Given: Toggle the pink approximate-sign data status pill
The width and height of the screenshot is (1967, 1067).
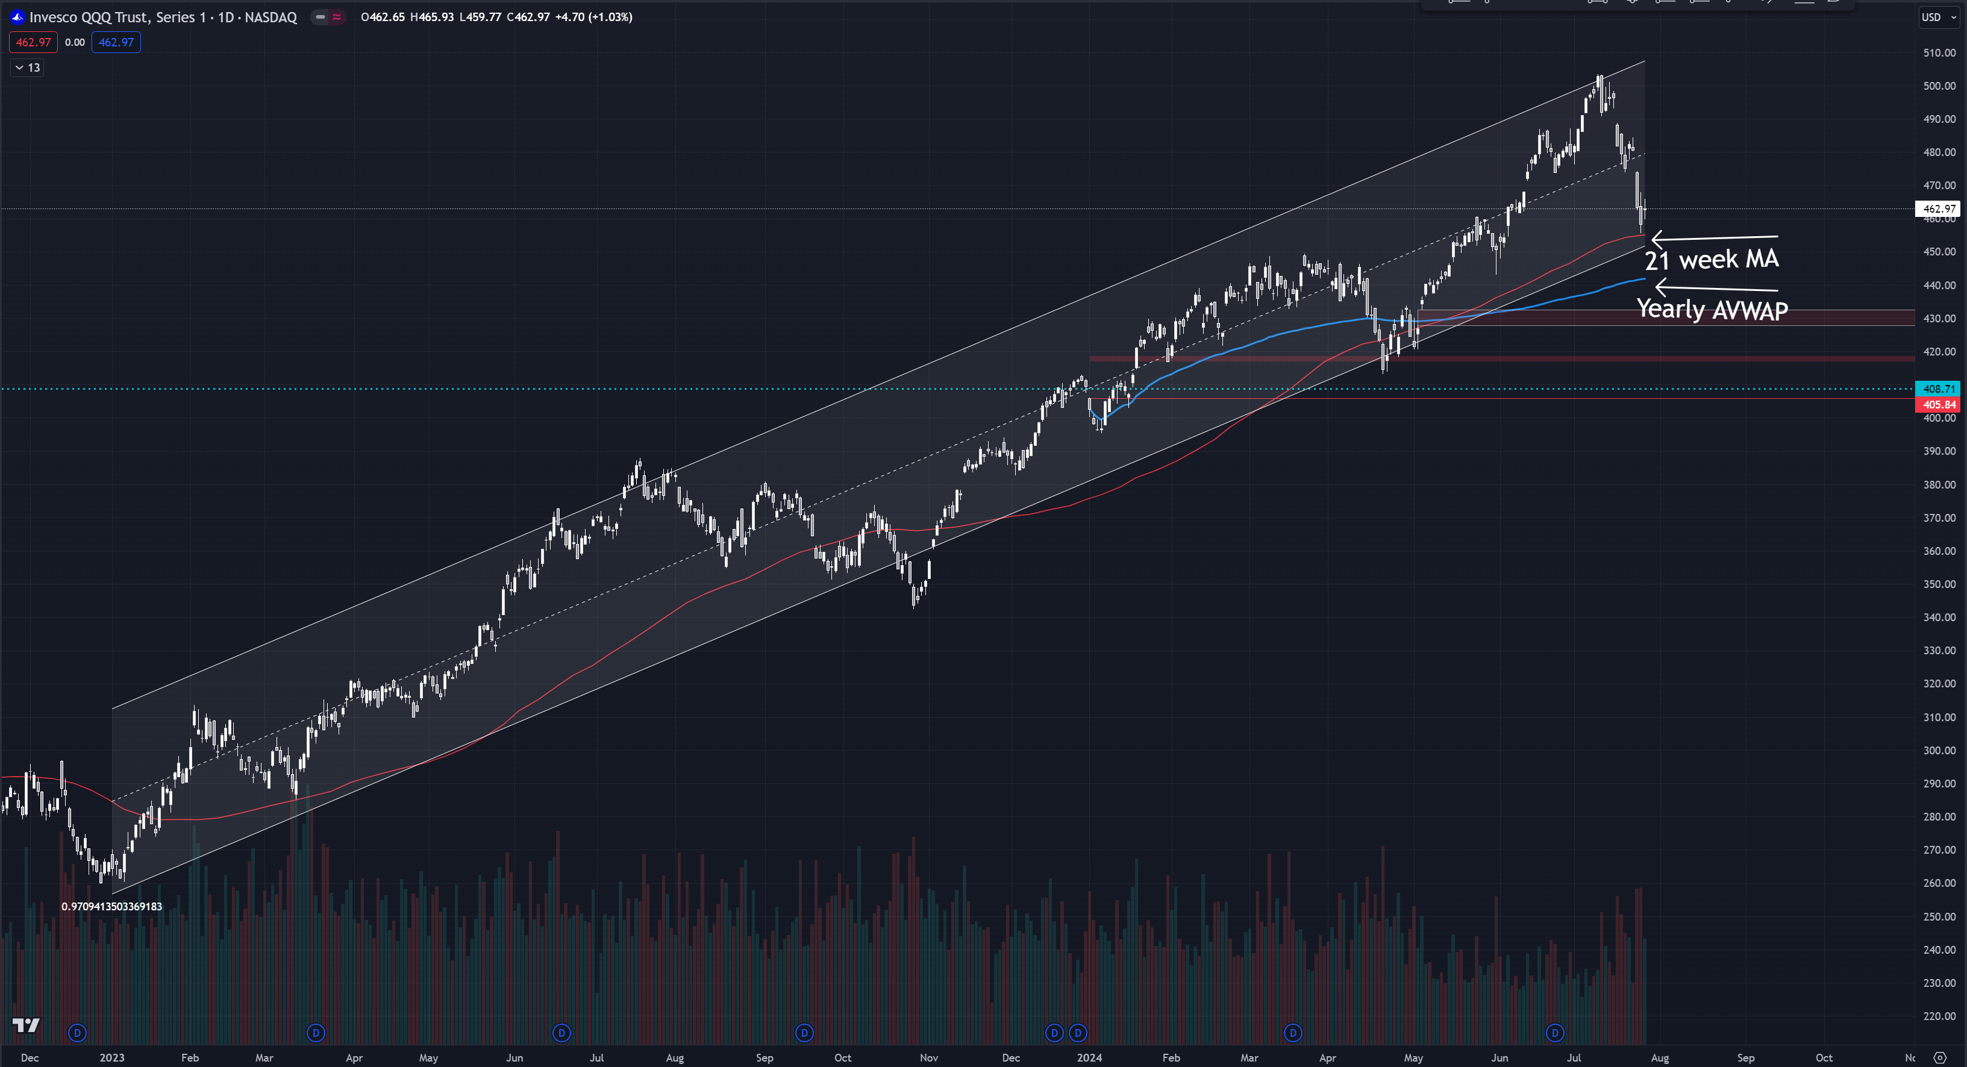Looking at the screenshot, I should coord(337,17).
